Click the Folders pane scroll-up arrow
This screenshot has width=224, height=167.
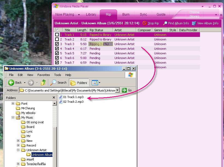[x=55, y=103]
